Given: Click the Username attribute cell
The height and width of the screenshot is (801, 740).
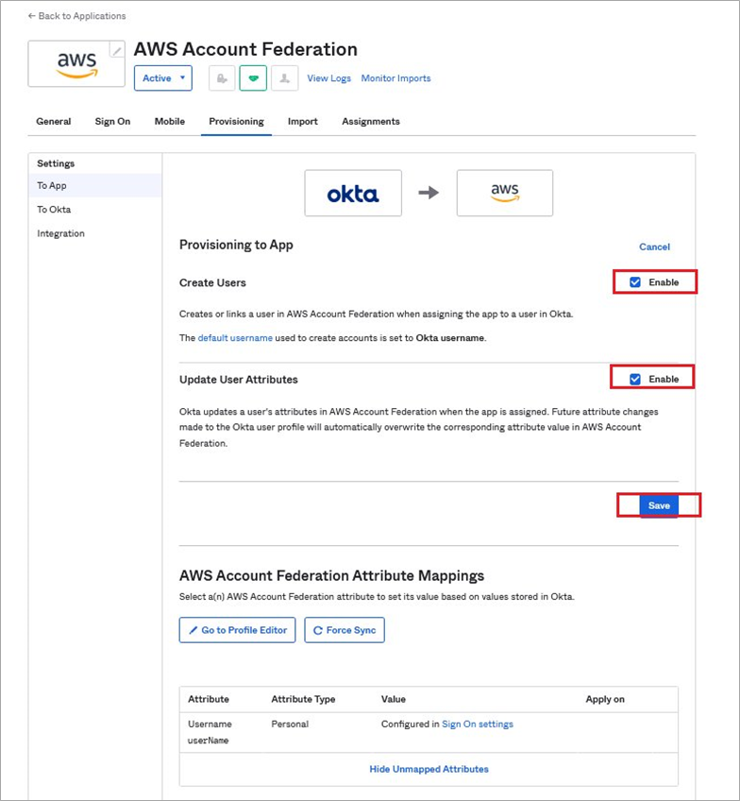Looking at the screenshot, I should coord(210,732).
